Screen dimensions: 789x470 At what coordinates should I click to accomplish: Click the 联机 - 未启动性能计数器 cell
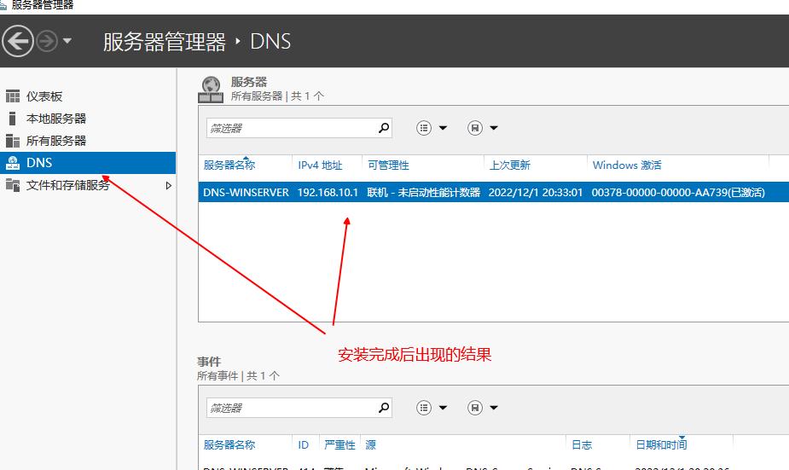click(424, 192)
